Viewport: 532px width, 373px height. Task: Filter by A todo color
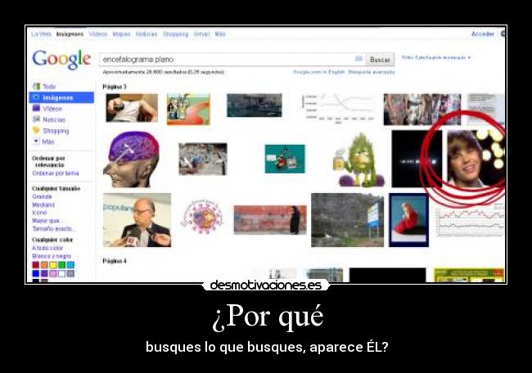click(47, 248)
